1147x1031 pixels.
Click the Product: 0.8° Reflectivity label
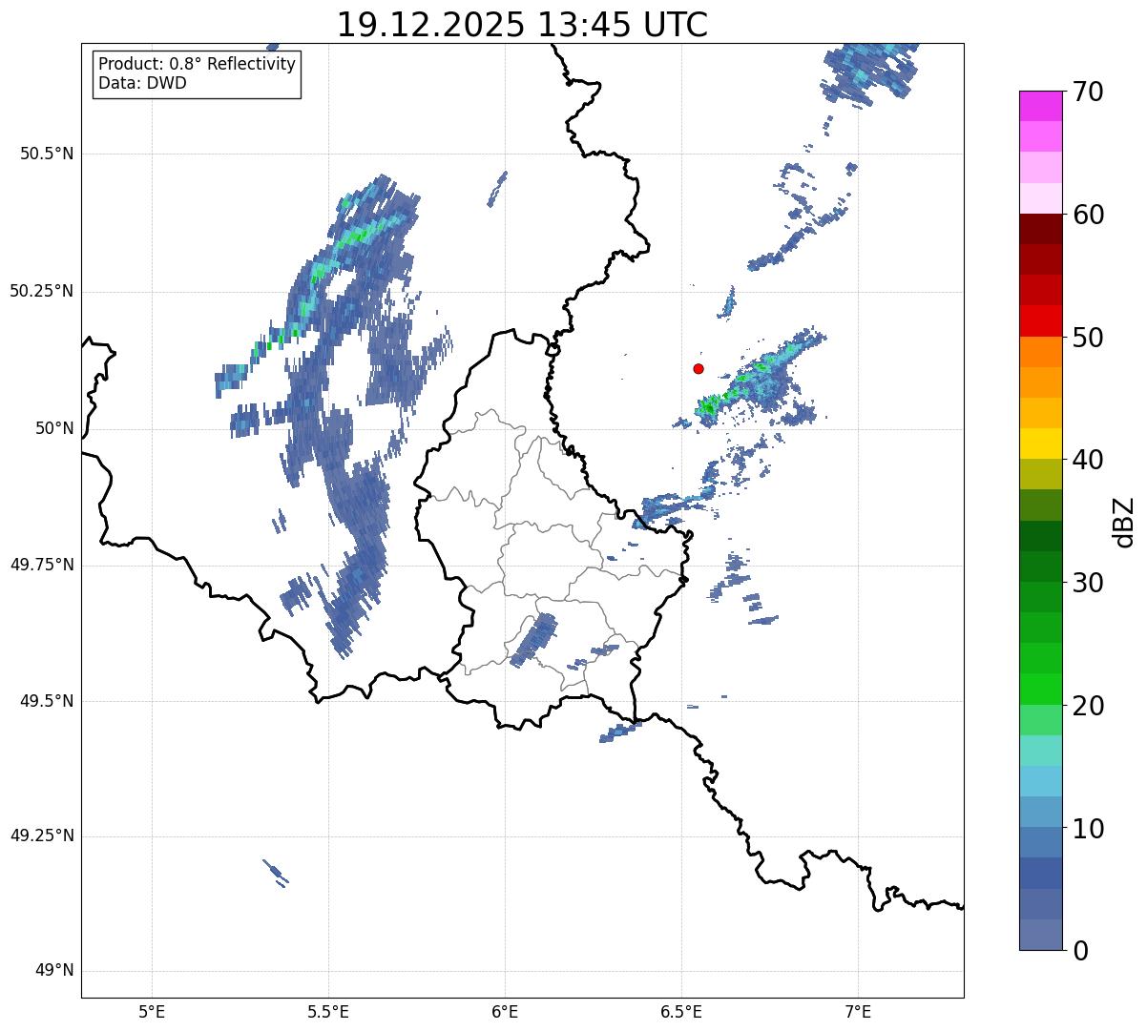pos(198,64)
